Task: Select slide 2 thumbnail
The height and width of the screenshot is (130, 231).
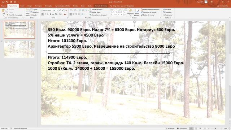Action: coord(19,49)
